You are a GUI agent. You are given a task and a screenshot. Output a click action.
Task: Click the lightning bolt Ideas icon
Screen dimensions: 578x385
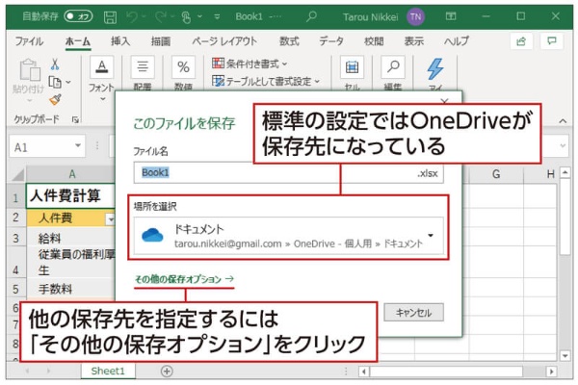[435, 69]
